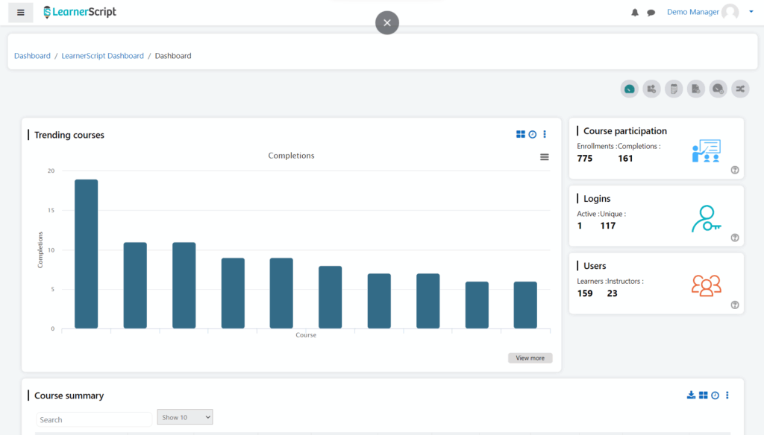Click the notepad report icon in toolbar

tap(674, 89)
